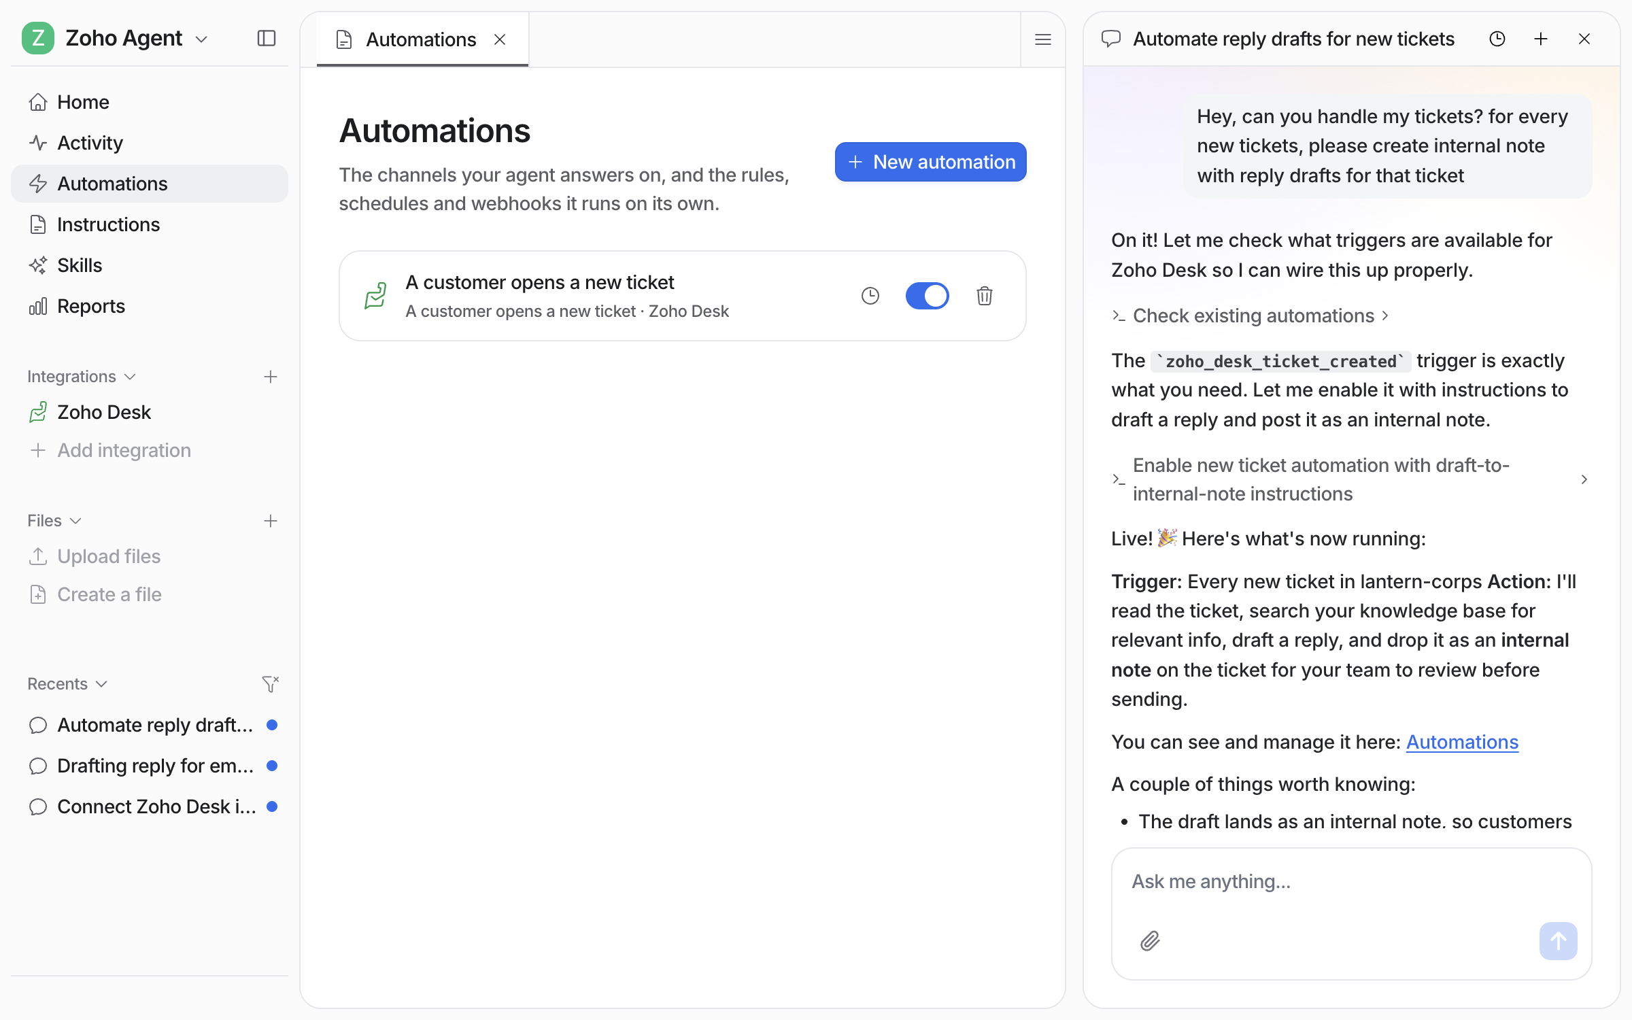
Task: Open Instructions from sidebar
Action: click(150, 224)
